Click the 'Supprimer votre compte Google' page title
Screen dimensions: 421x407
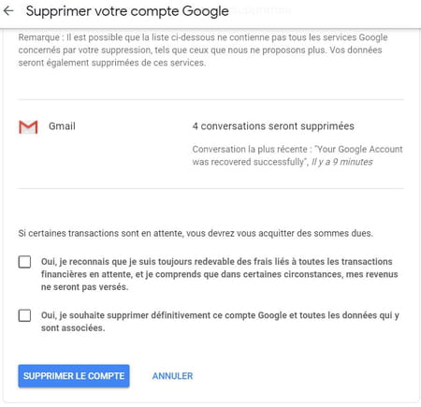point(127,11)
